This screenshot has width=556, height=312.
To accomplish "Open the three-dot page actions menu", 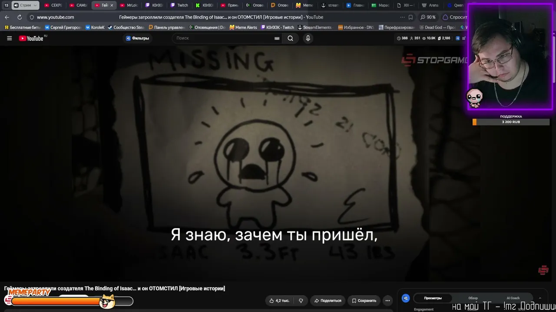I will click(x=402, y=17).
